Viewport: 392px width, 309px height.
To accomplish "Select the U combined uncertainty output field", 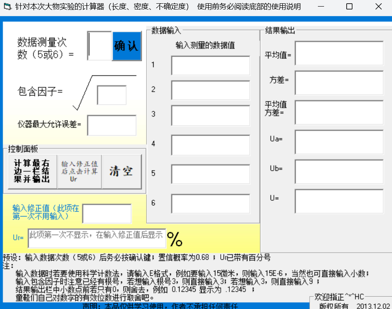I will point(338,201).
